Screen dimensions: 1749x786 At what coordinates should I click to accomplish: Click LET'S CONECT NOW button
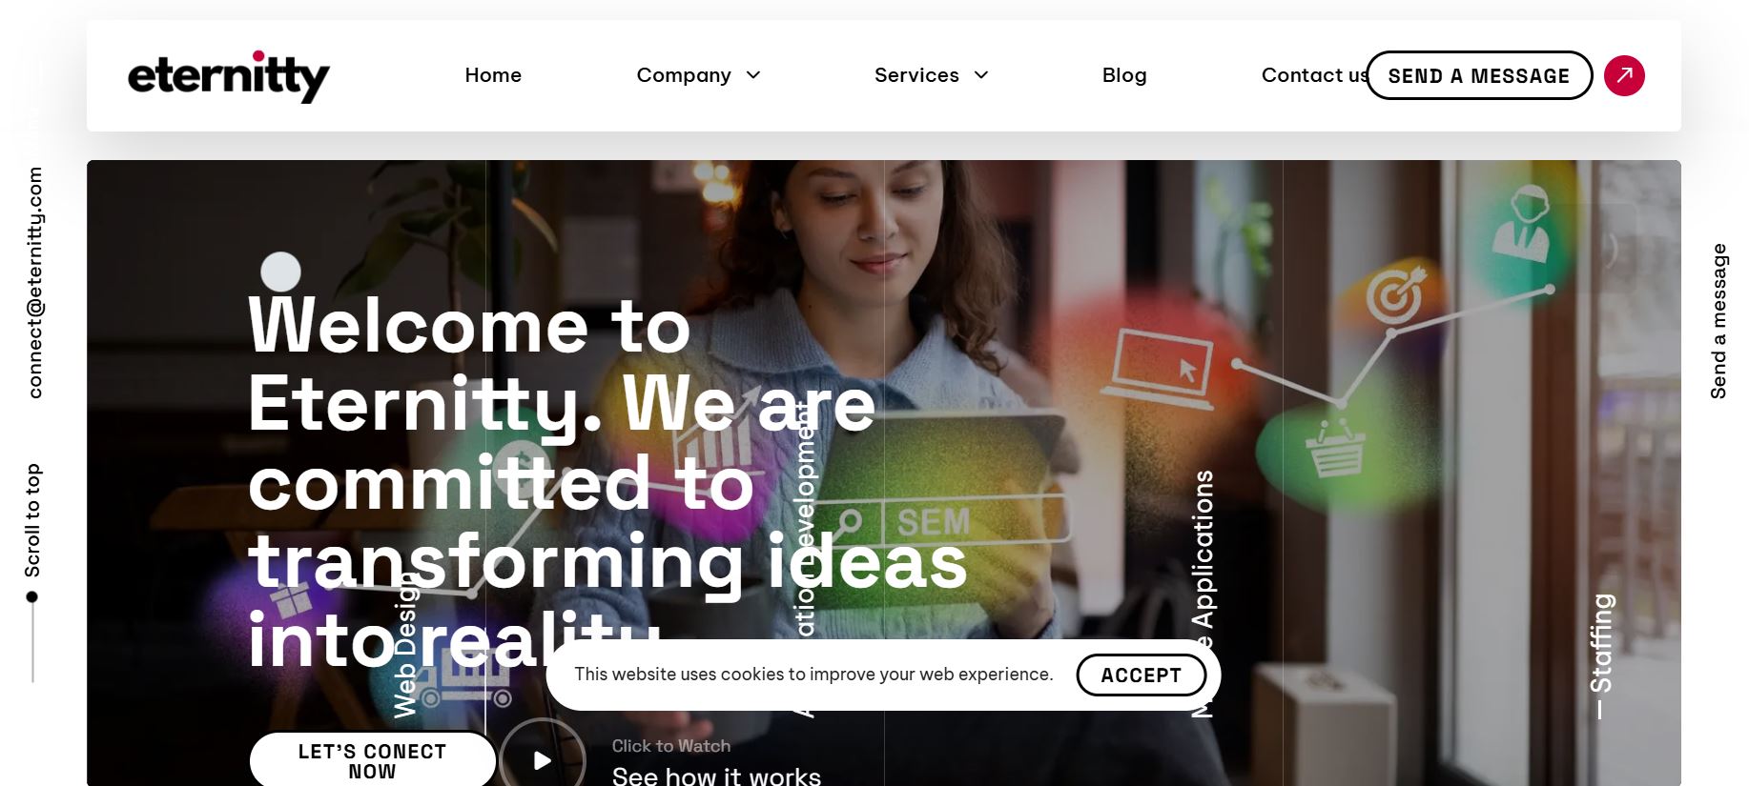(372, 761)
